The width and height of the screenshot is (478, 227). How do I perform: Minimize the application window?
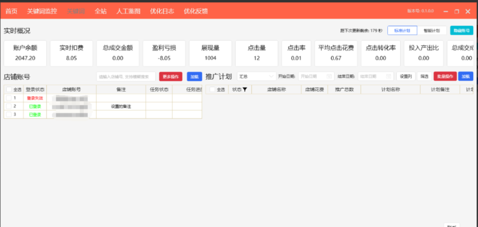tap(446, 11)
